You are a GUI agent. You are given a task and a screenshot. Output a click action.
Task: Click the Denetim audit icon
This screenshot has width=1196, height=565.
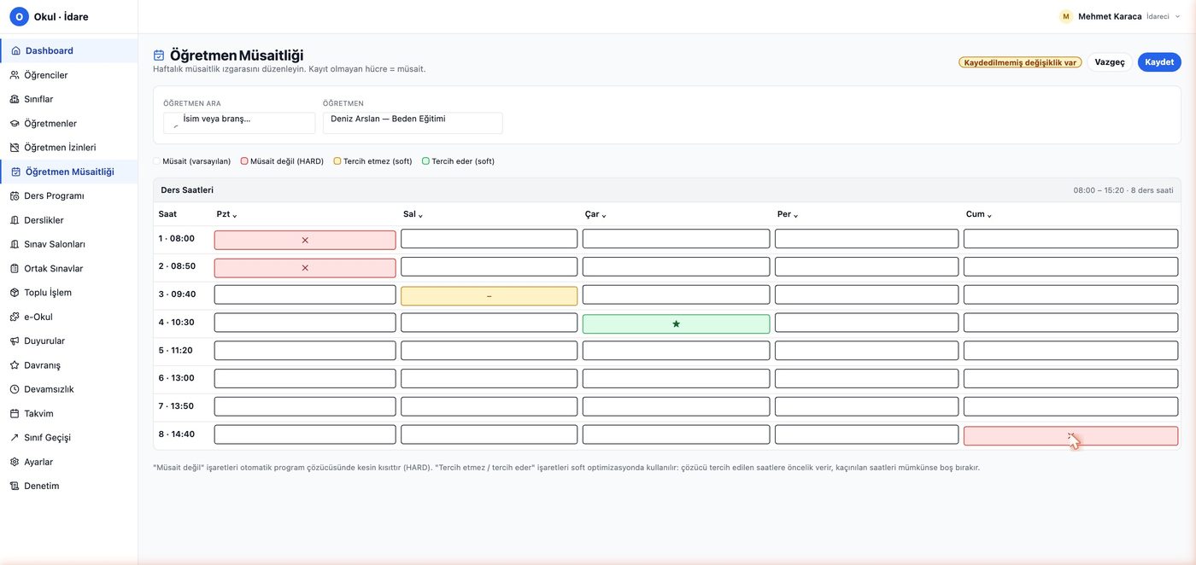(15, 486)
